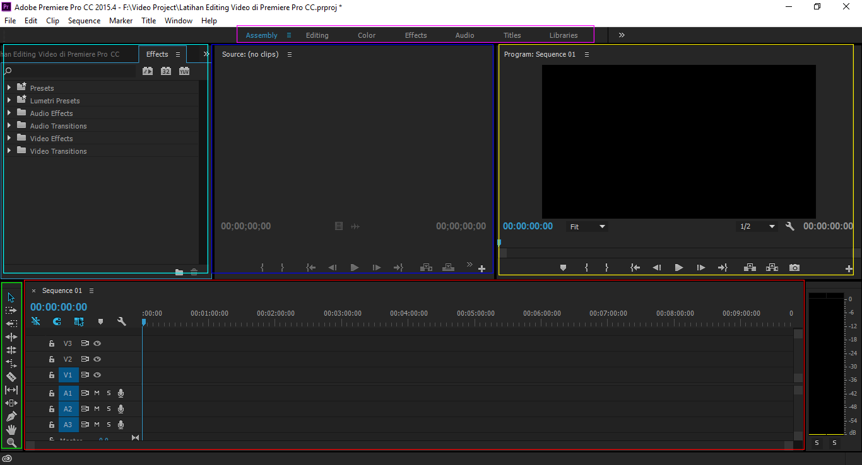Click Mark In in the Program monitor
The width and height of the screenshot is (862, 465).
point(586,268)
